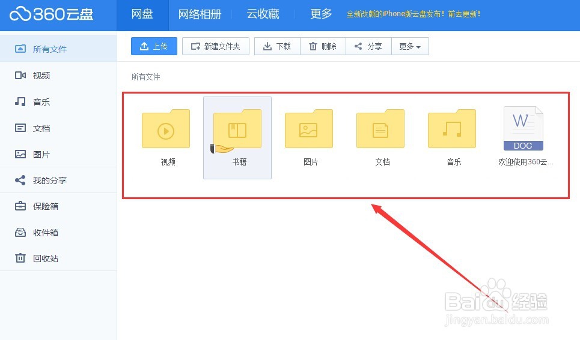Select the 音乐 folder icon
Image resolution: width=580 pixels, height=340 pixels.
(x=452, y=128)
